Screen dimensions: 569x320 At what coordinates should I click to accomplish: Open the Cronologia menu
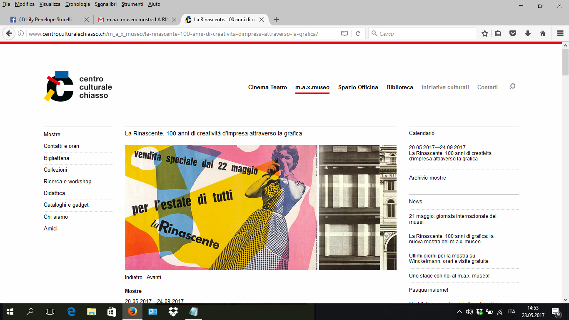[77, 4]
